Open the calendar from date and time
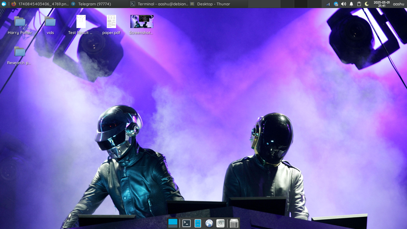 point(382,4)
